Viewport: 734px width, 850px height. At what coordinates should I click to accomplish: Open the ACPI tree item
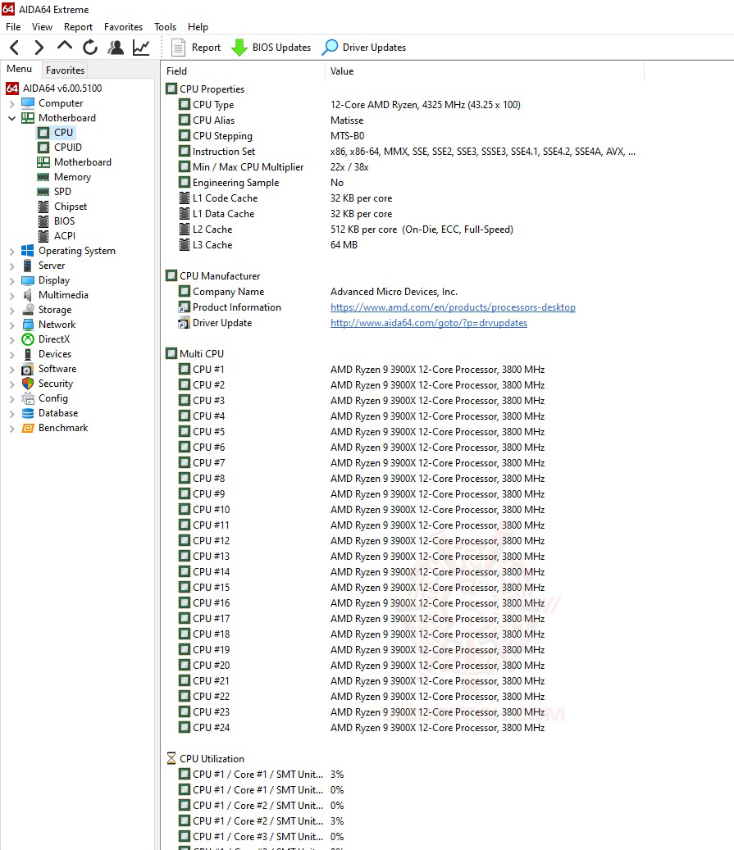click(x=57, y=236)
